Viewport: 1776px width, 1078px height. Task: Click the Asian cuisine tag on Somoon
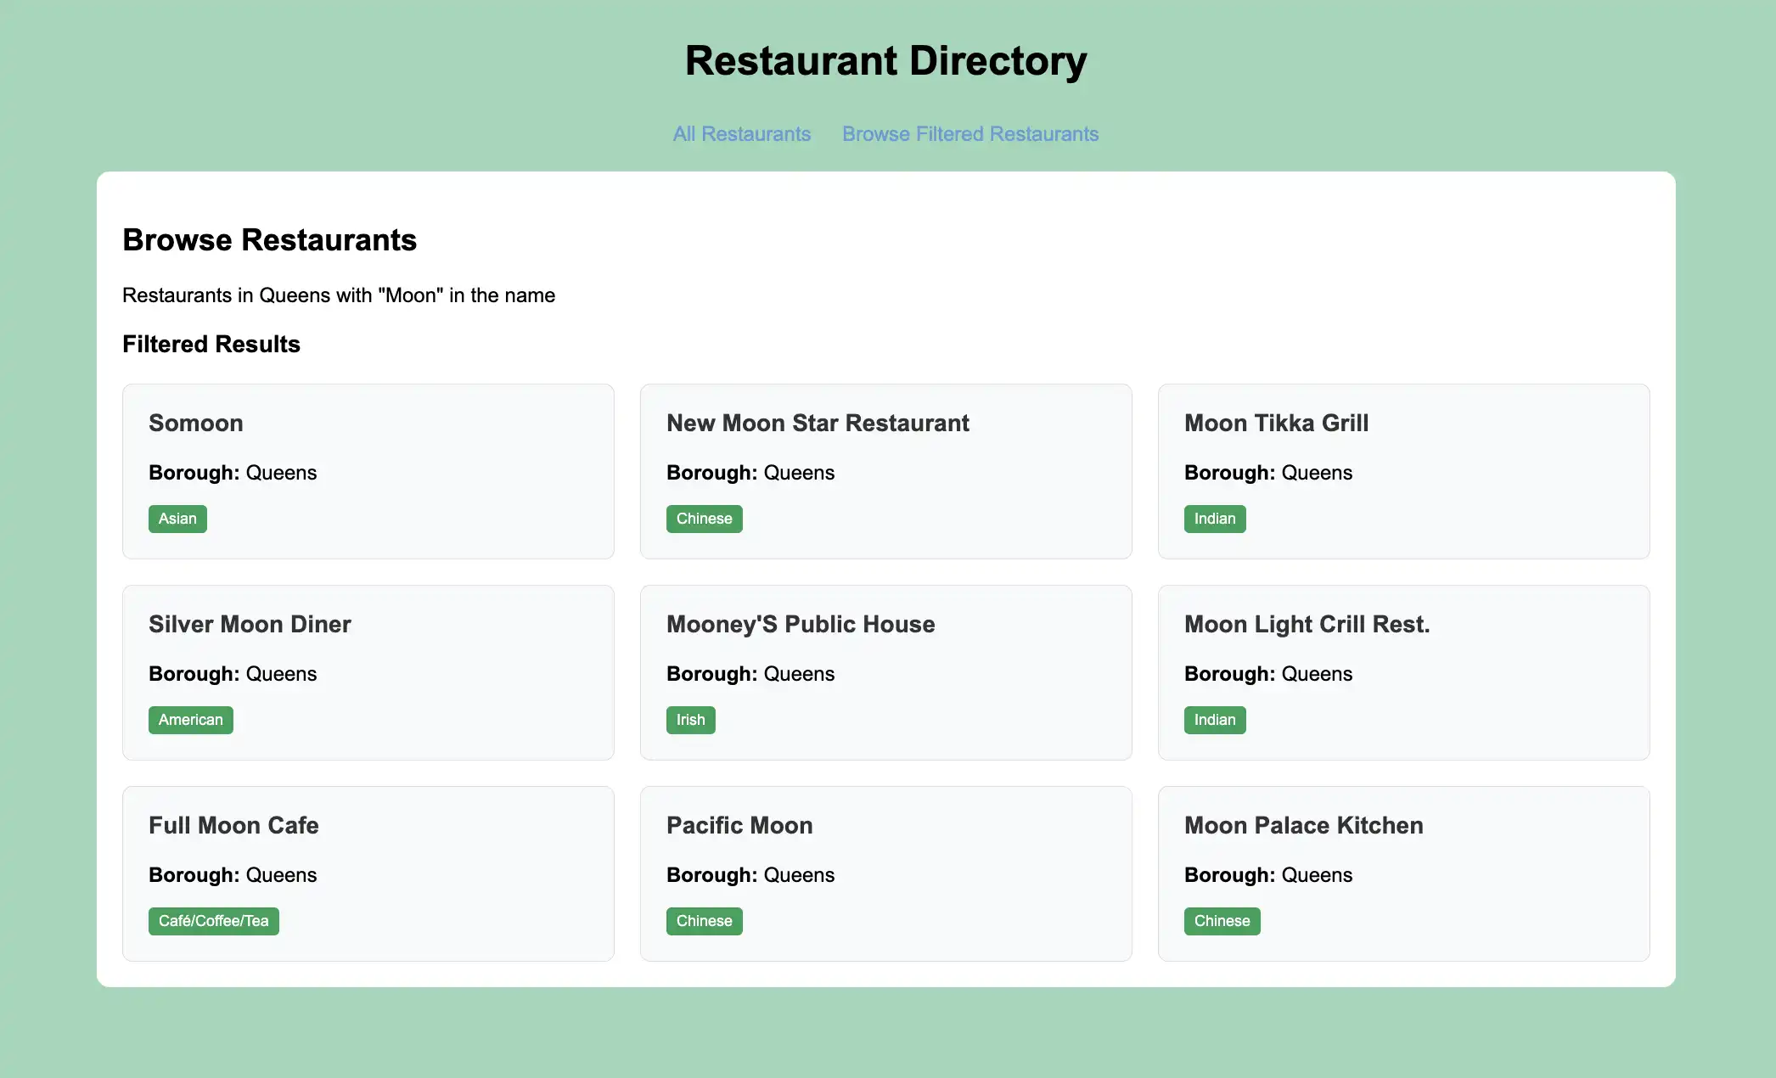tap(177, 519)
